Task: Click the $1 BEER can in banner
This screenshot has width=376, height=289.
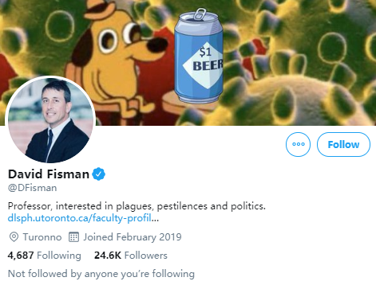Action: click(199, 57)
